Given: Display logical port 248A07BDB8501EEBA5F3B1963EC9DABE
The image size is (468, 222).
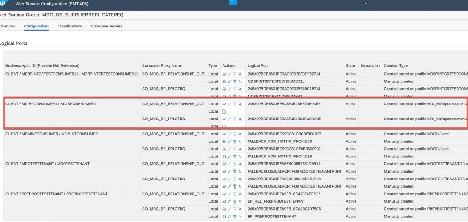Looking at the screenshot, I should point(224,119).
